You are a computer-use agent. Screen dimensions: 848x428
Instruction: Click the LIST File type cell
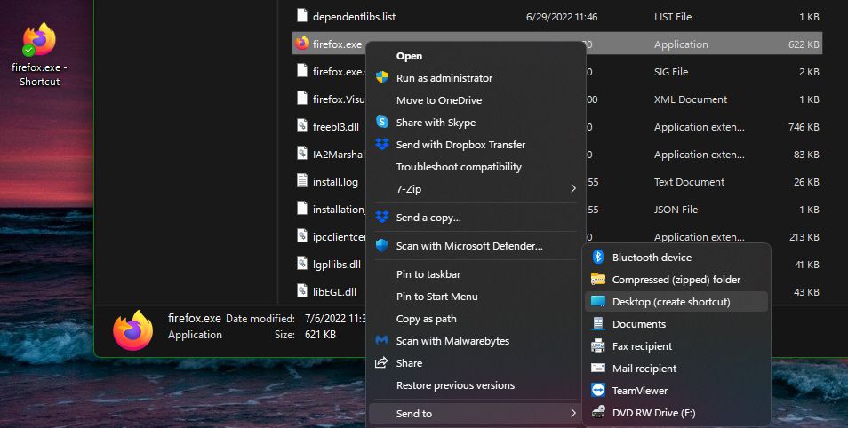(x=673, y=17)
